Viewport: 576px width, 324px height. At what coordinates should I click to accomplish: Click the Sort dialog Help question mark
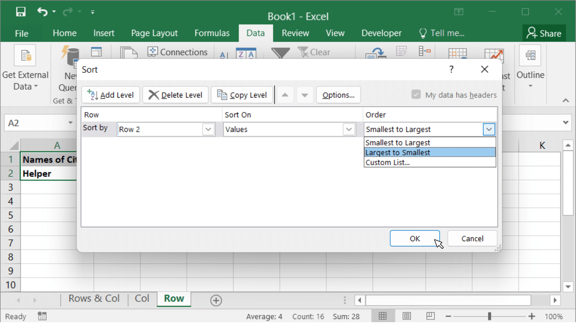pos(451,69)
